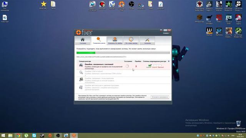
Task: Switch to the scan registry tab
Action: point(99,41)
